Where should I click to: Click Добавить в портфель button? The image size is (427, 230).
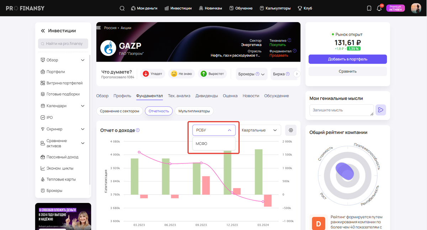tap(348, 59)
